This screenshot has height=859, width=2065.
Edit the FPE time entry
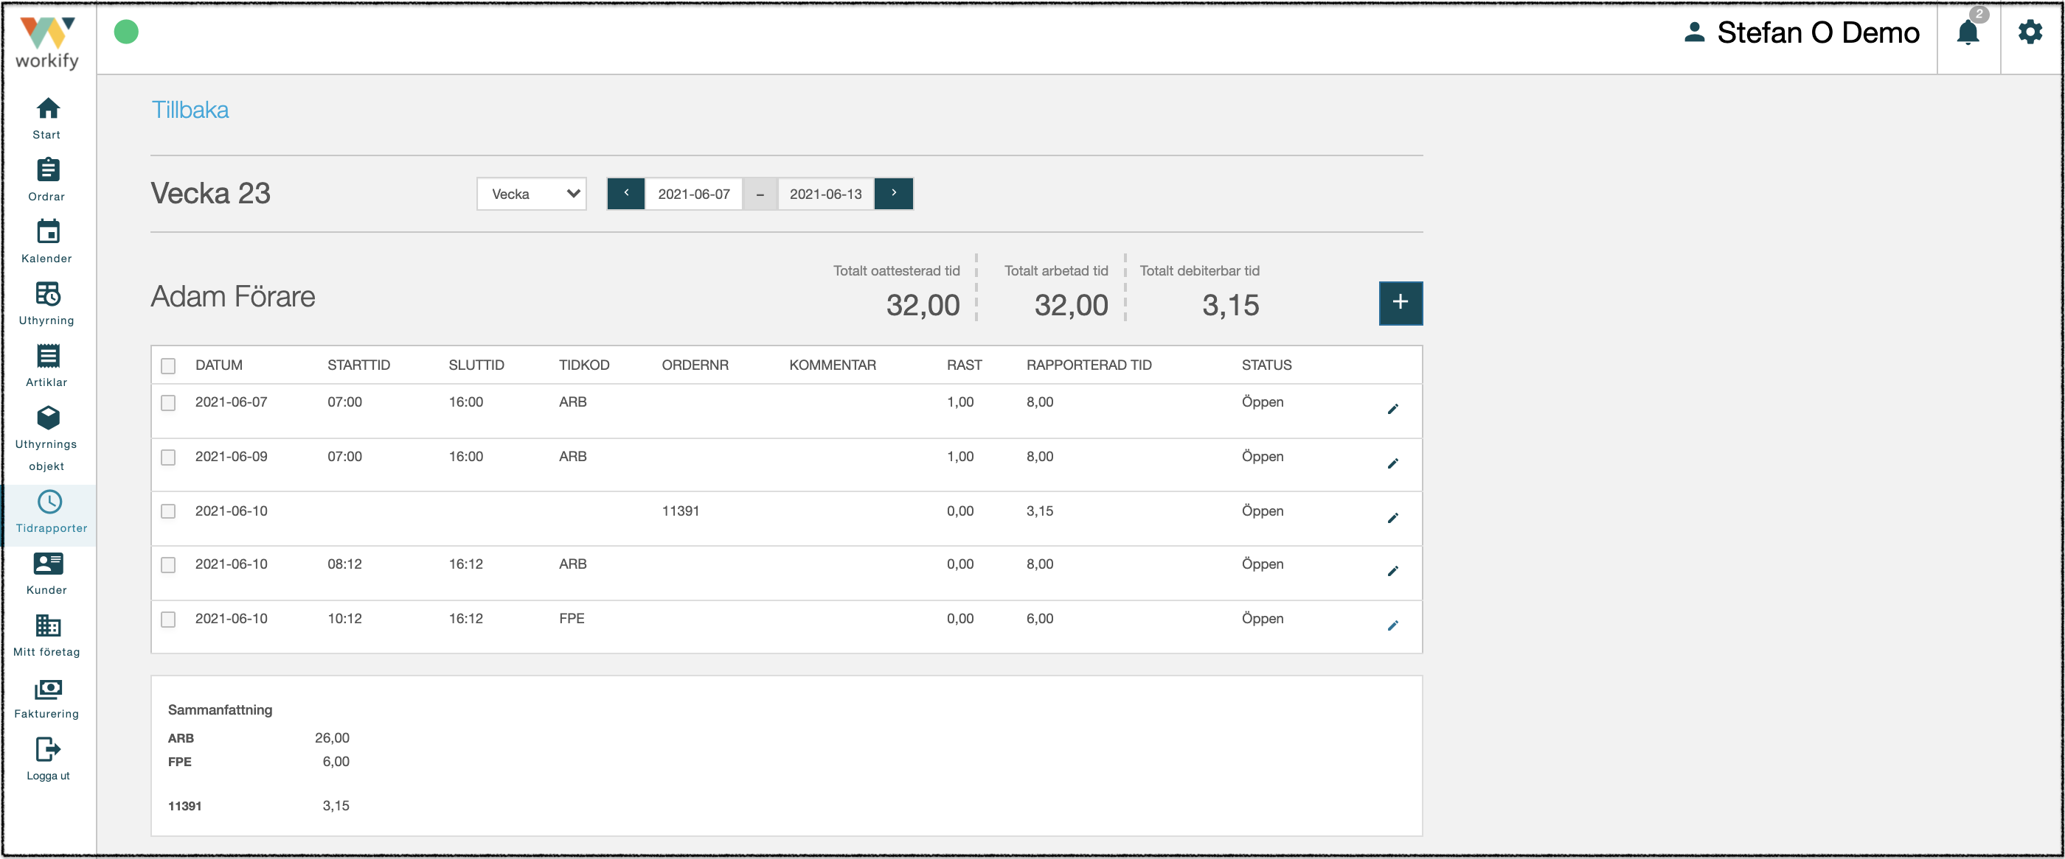1393,625
